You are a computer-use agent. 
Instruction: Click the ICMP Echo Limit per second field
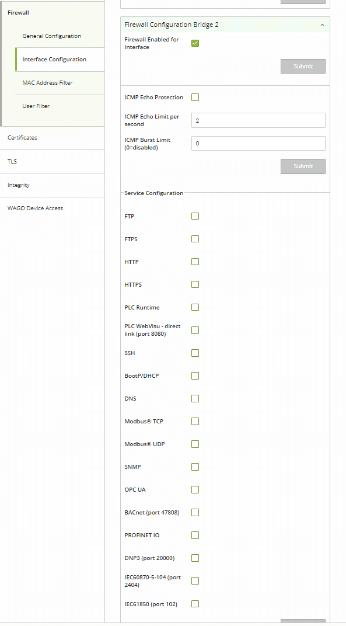(x=258, y=120)
